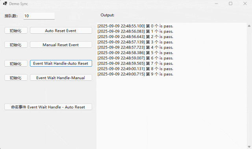Click the Demo Sync app icon in title bar
This screenshot has height=149, width=252.
5,4
